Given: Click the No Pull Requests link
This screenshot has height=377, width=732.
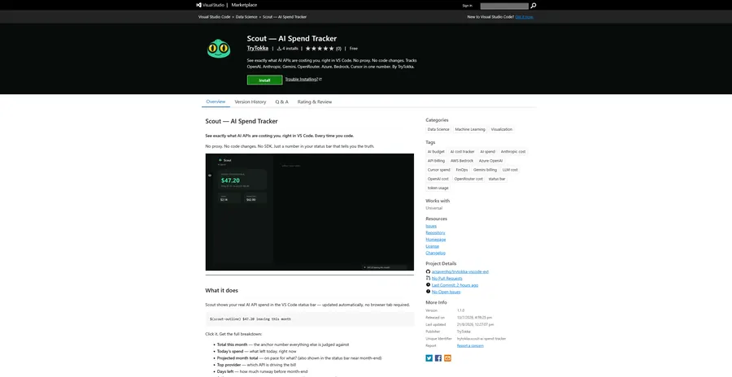Looking at the screenshot, I should [447, 278].
